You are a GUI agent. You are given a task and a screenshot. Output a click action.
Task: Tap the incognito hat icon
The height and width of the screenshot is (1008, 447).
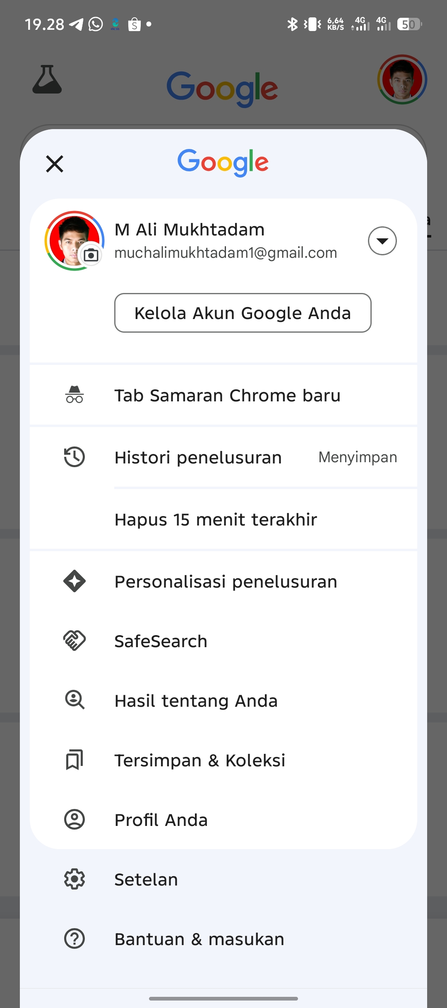click(74, 394)
